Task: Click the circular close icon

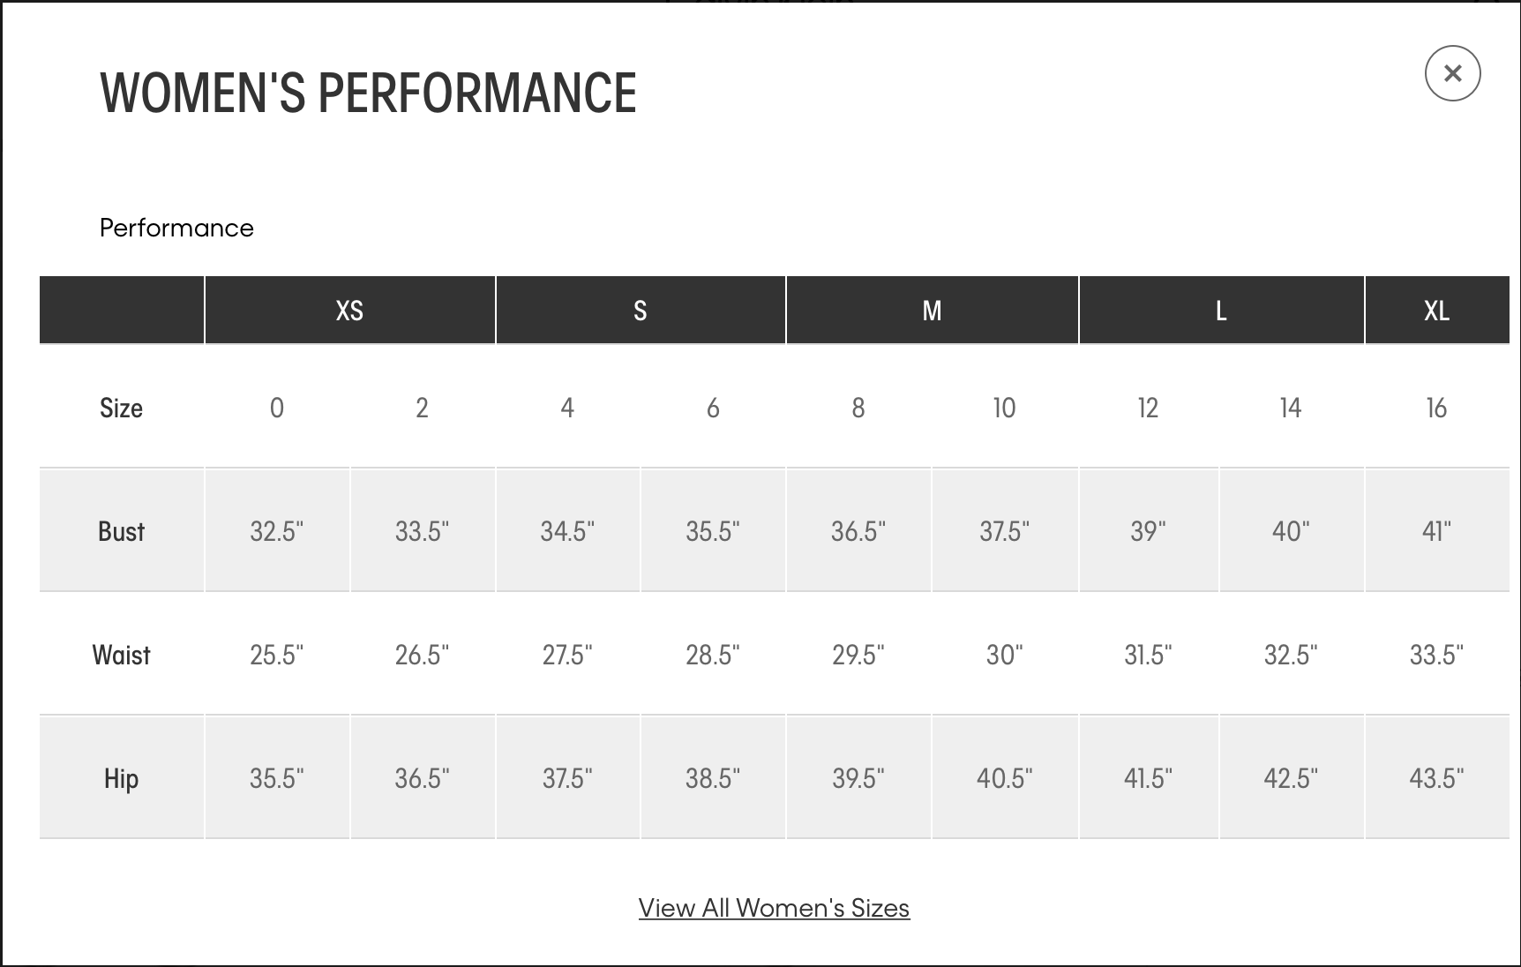Action: (x=1451, y=73)
